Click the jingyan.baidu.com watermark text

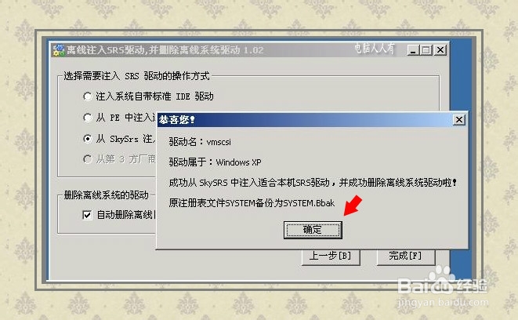443,302
